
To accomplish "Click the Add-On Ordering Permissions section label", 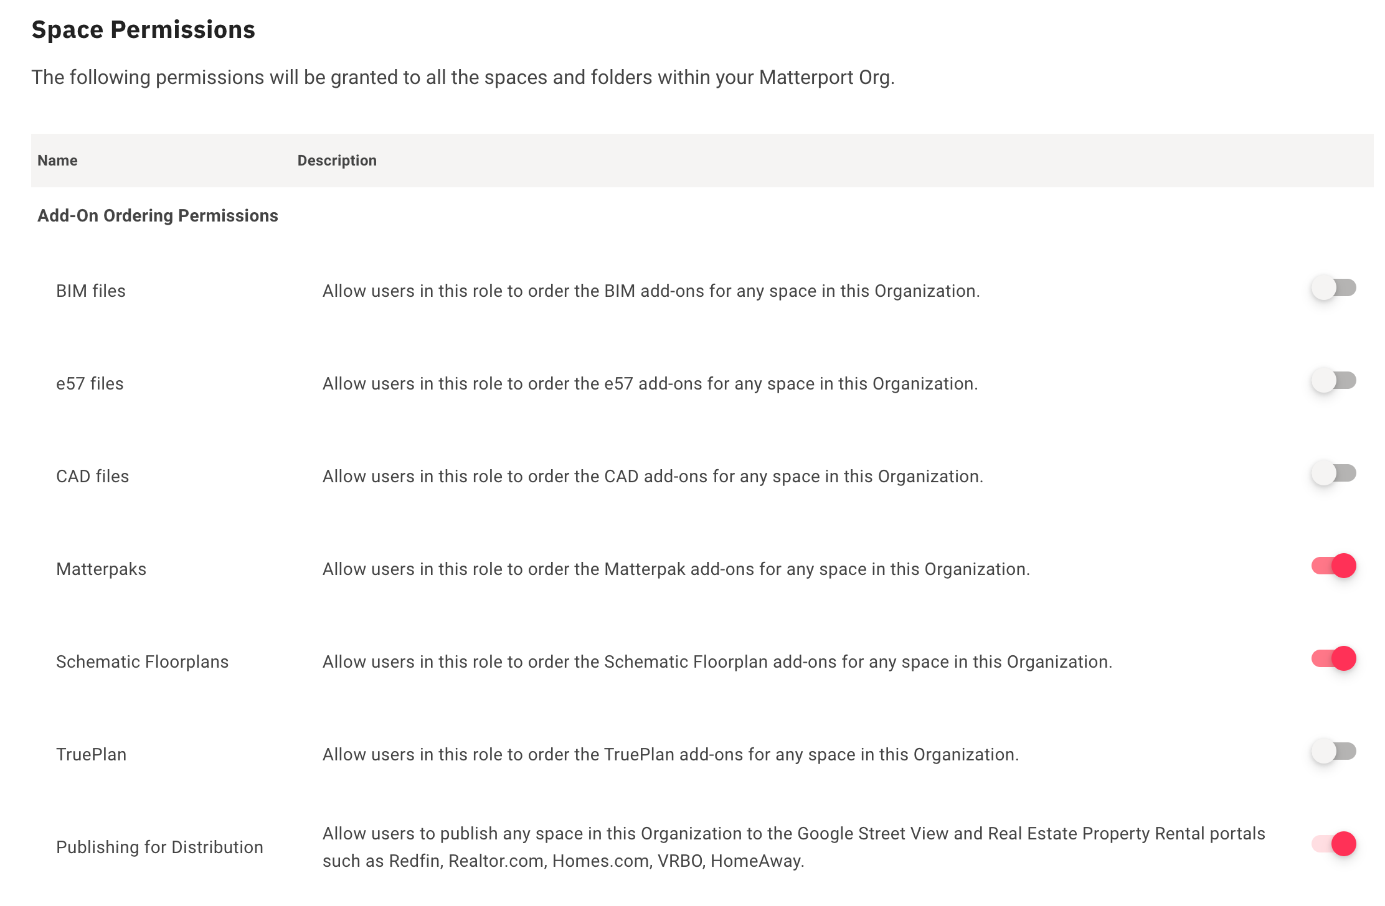I will click(x=157, y=215).
